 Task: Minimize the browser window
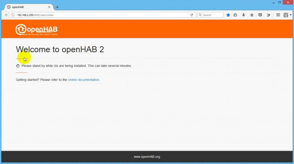point(273,2)
